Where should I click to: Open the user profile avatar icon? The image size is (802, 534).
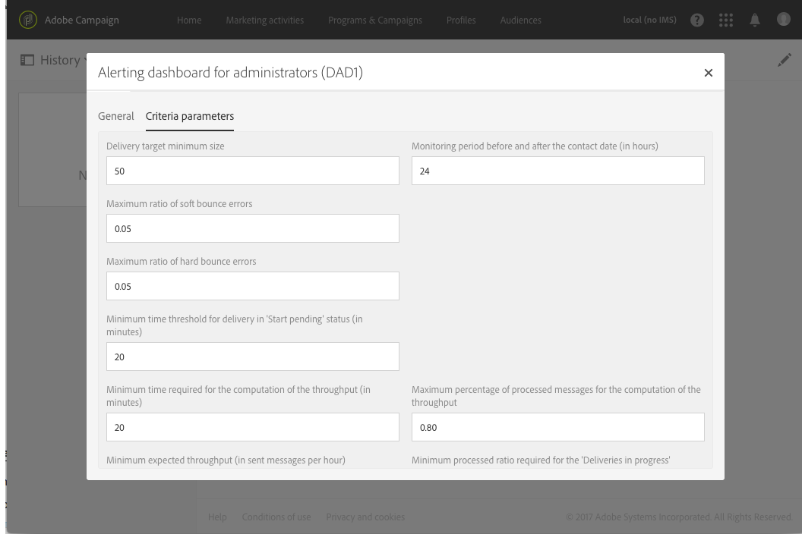coord(784,20)
